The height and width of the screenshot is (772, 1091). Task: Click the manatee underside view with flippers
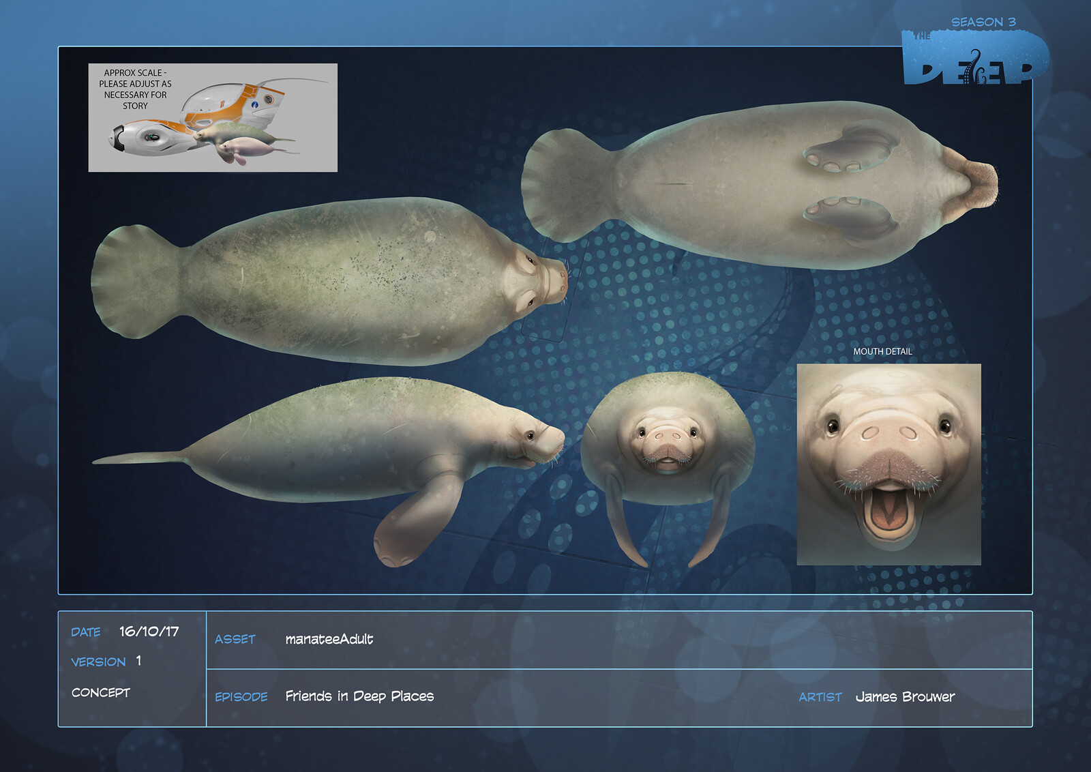pyautogui.click(x=760, y=185)
